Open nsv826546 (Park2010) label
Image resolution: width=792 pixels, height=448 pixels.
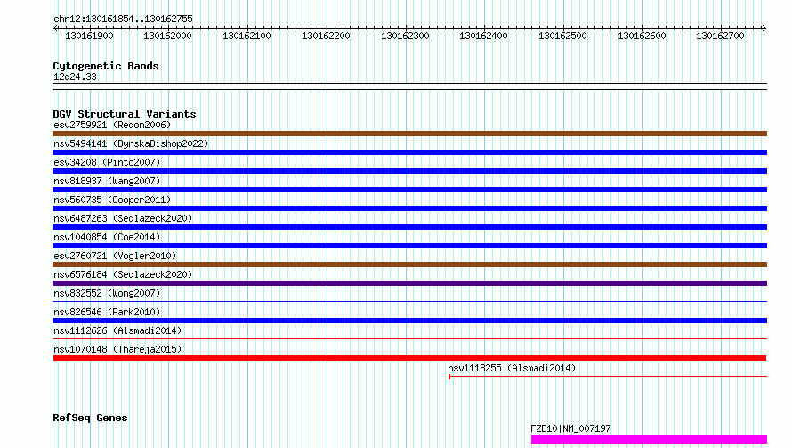(107, 312)
